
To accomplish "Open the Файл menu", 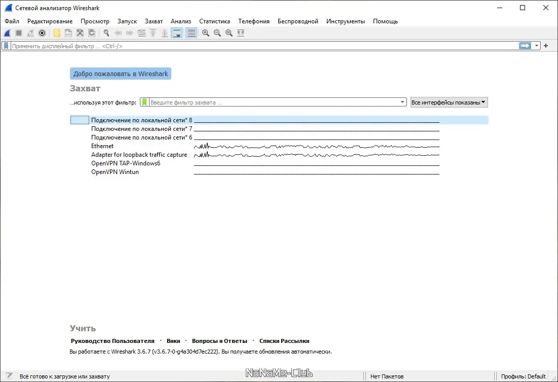I will point(12,21).
